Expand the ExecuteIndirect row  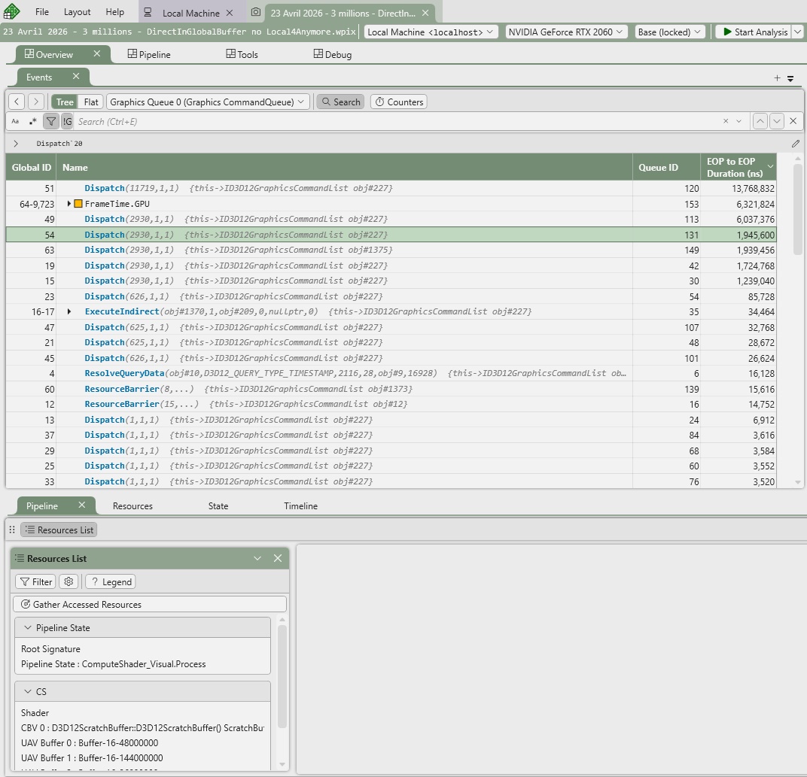[x=69, y=311]
